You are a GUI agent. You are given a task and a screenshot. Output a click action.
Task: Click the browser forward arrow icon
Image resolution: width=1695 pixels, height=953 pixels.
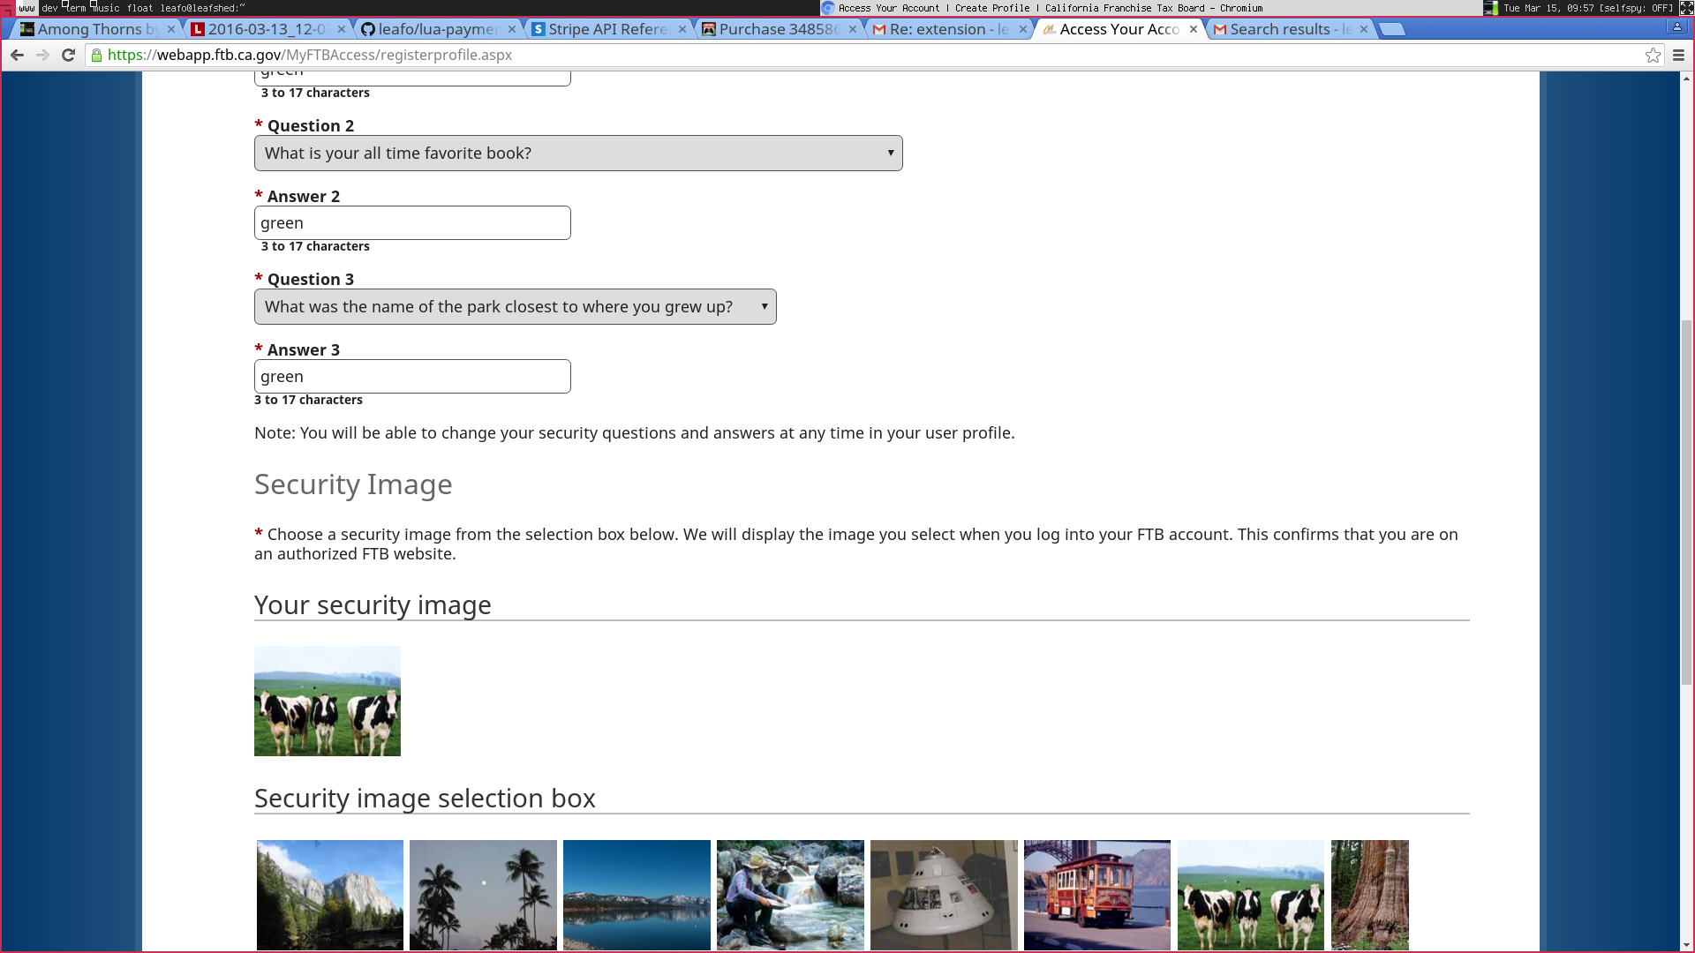pyautogui.click(x=42, y=55)
